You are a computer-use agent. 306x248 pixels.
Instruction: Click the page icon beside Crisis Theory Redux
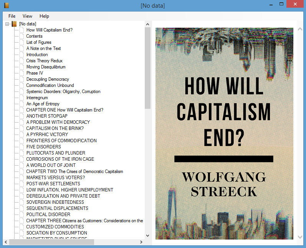22,61
